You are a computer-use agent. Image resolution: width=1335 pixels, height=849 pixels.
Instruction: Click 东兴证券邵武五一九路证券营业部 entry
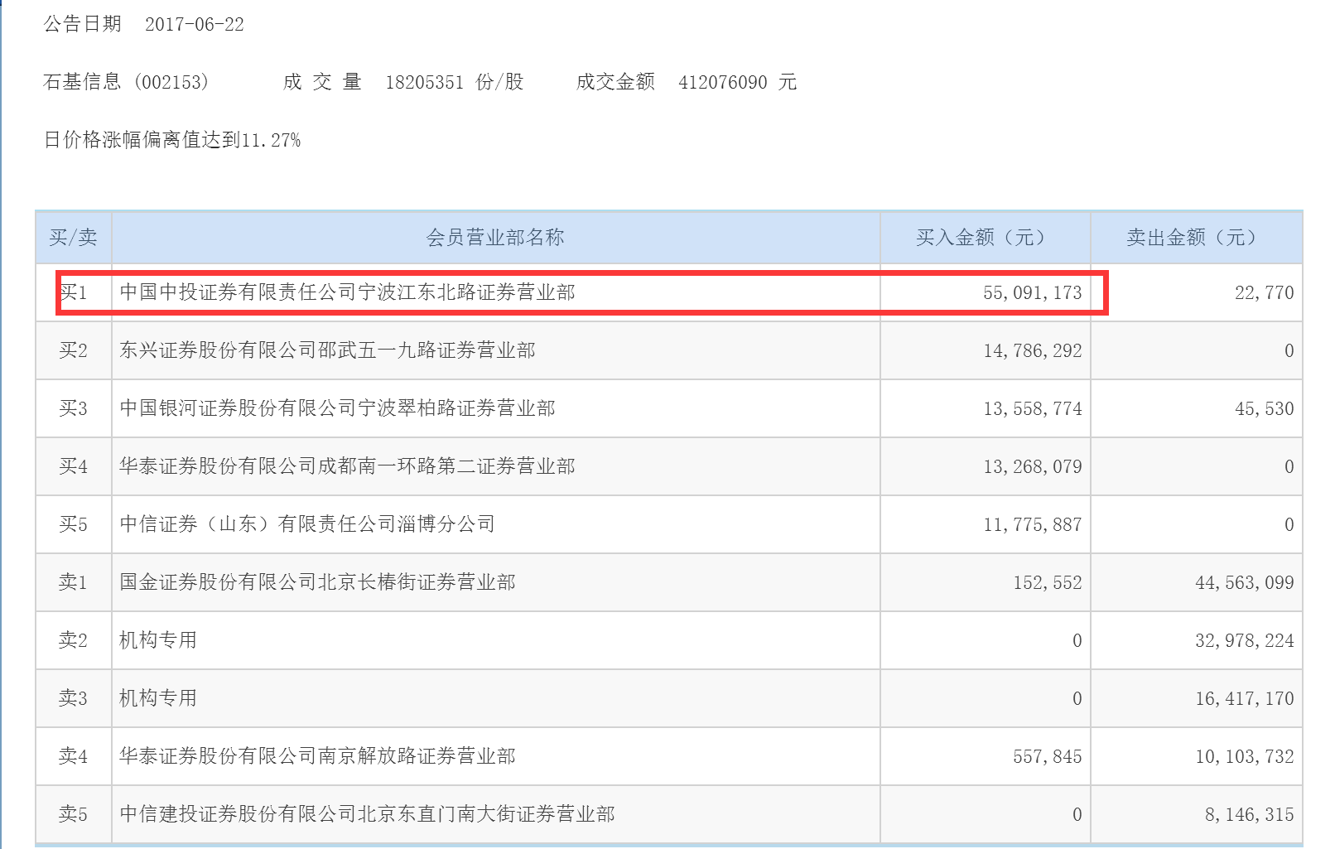pyautogui.click(x=327, y=350)
